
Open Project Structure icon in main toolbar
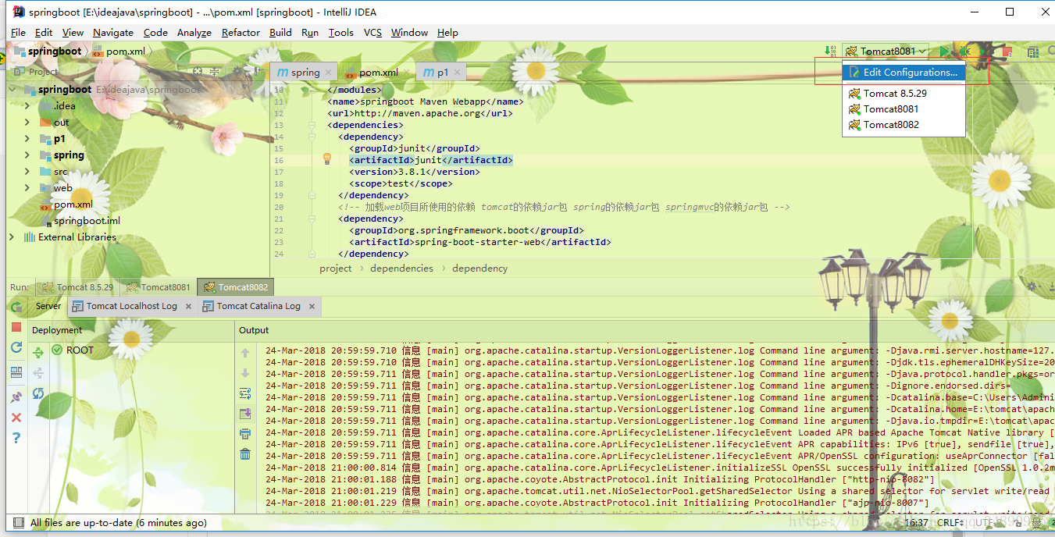(x=1033, y=52)
